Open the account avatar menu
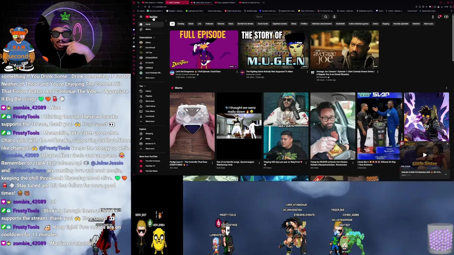Image resolution: width=454 pixels, height=255 pixels. pos(446,17)
